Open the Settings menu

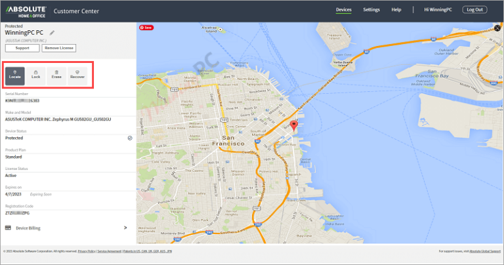click(x=371, y=10)
